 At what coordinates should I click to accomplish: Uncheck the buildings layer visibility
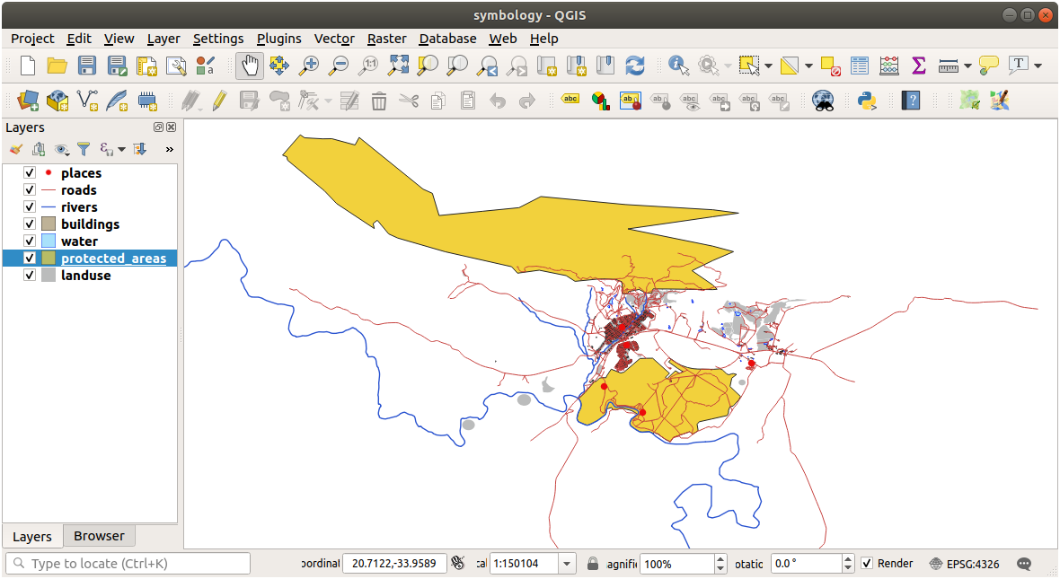(30, 224)
